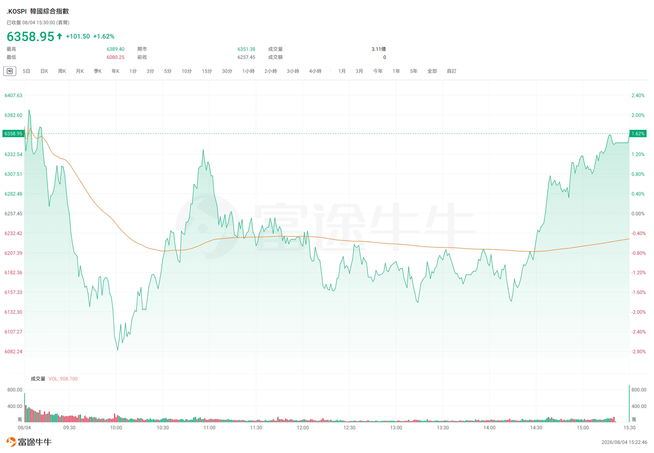Select the 30分 interval
Image resolution: width=654 pixels, height=453 pixels.
tap(227, 71)
